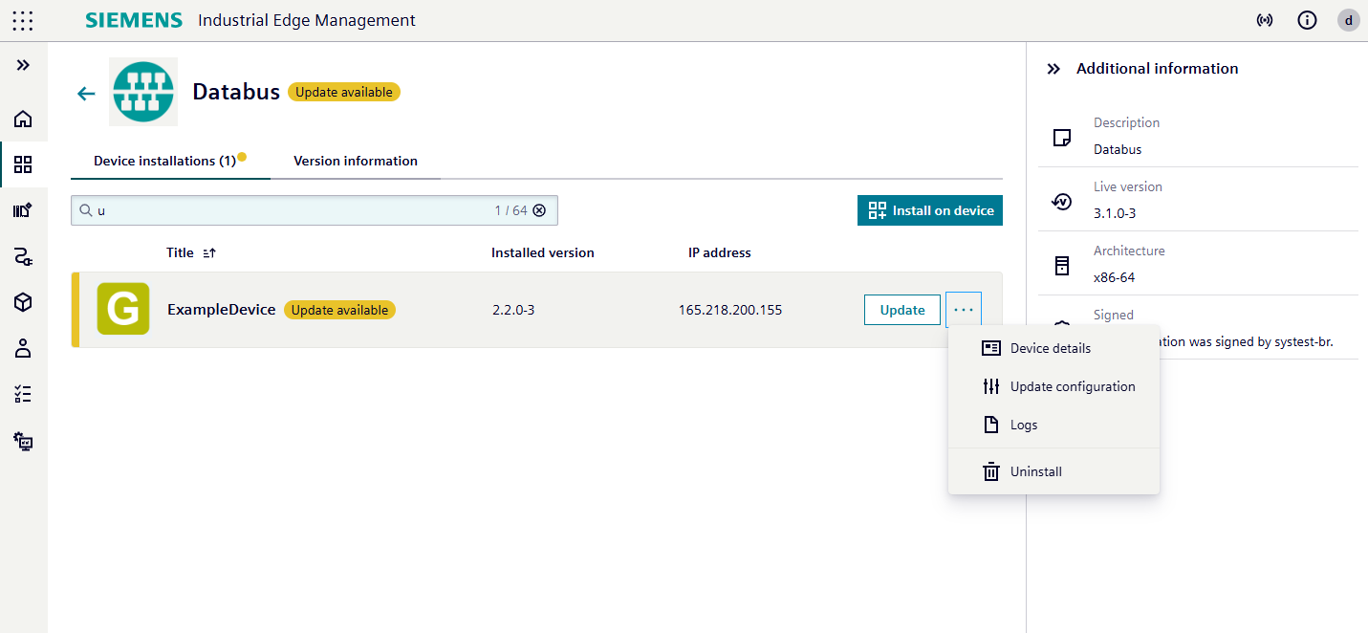This screenshot has width=1368, height=633.
Task: Click the IP address column header
Action: 720,252
